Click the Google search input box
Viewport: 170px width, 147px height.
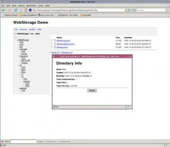[151, 10]
